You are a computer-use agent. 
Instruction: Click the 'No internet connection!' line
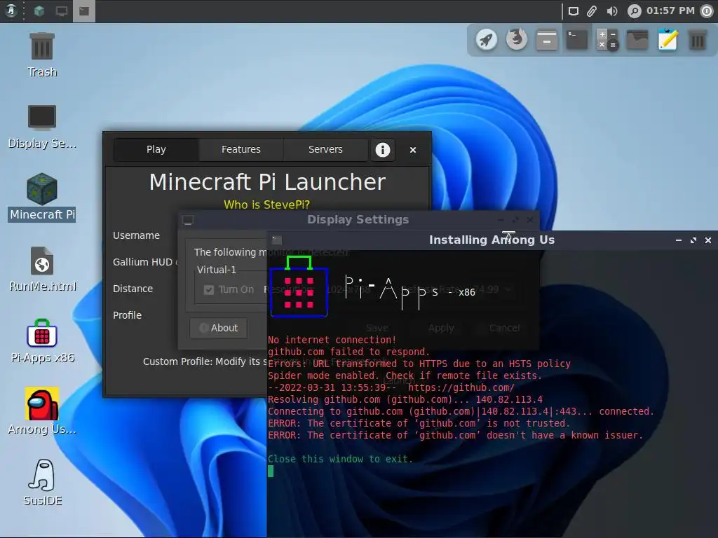[332, 340]
